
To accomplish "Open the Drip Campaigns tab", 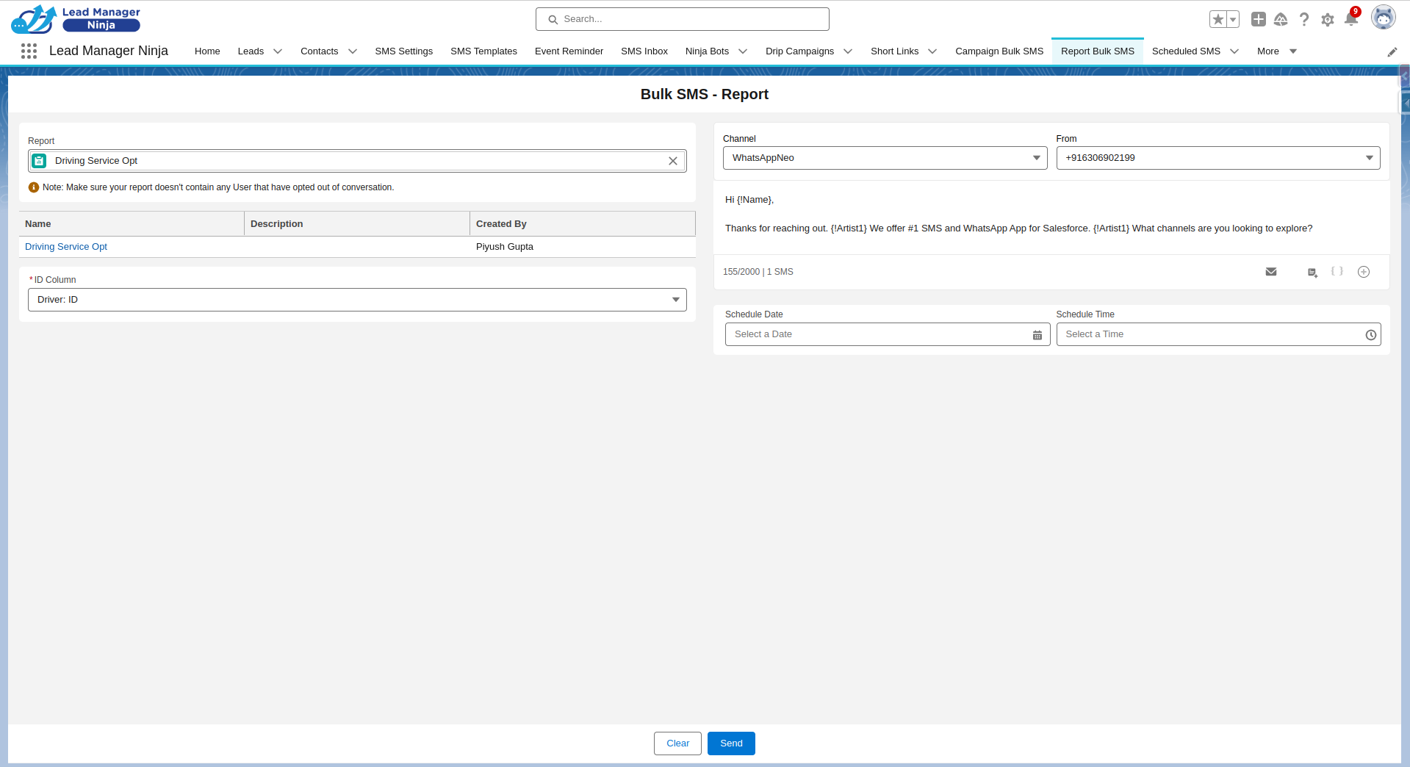I will (799, 51).
